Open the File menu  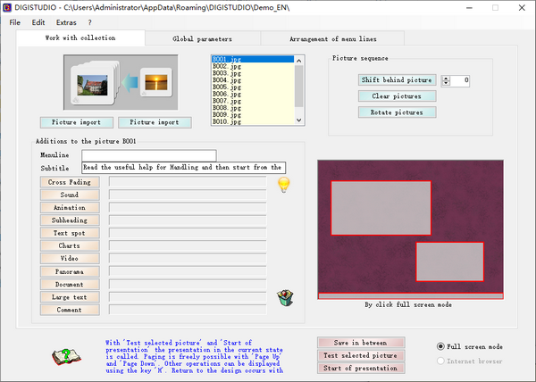pos(14,22)
